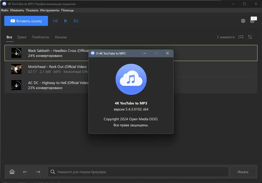Open the Помощь menu
This screenshot has height=183, width=262.
(67, 10)
